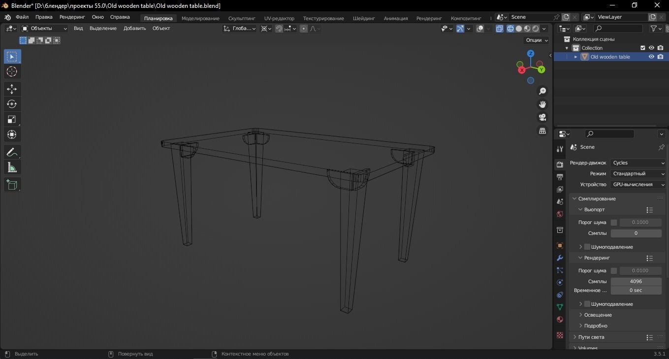669x359 pixels.
Task: Enable render noise threshold checkbox
Action: click(x=614, y=271)
